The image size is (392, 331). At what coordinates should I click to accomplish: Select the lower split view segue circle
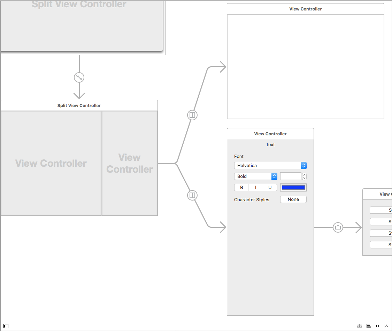pyautogui.click(x=192, y=196)
